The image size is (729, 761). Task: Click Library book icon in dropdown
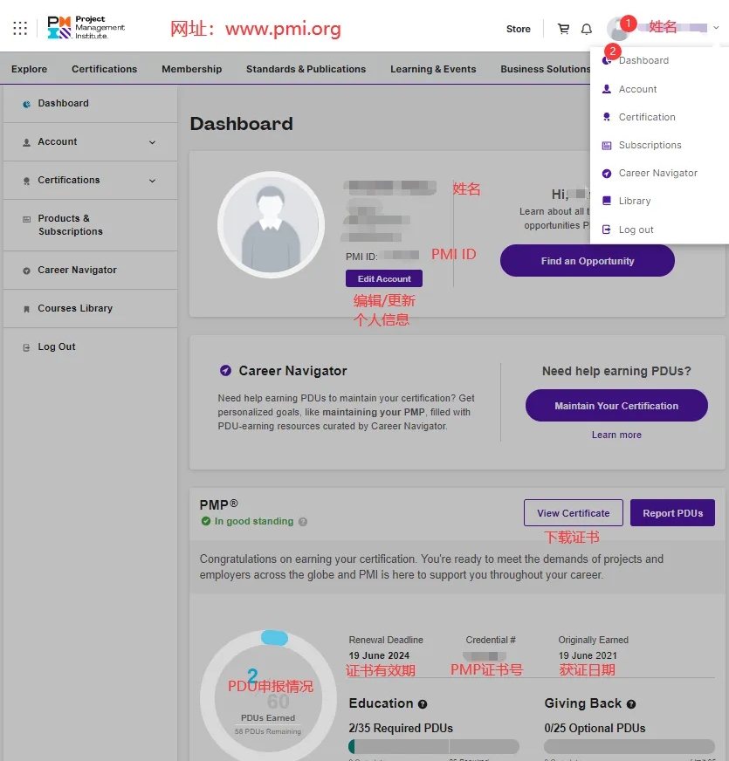click(607, 201)
